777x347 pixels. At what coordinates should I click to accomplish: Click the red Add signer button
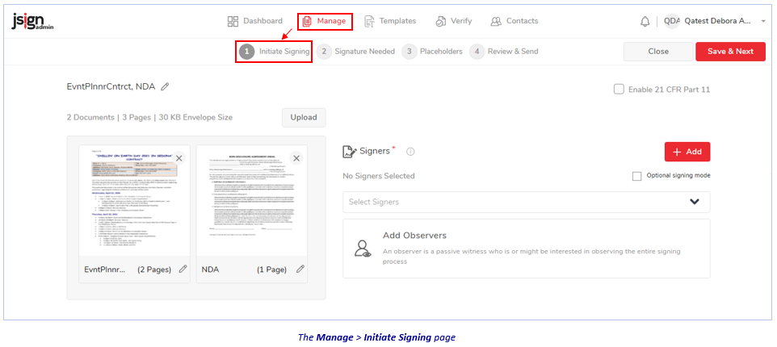pyautogui.click(x=687, y=152)
